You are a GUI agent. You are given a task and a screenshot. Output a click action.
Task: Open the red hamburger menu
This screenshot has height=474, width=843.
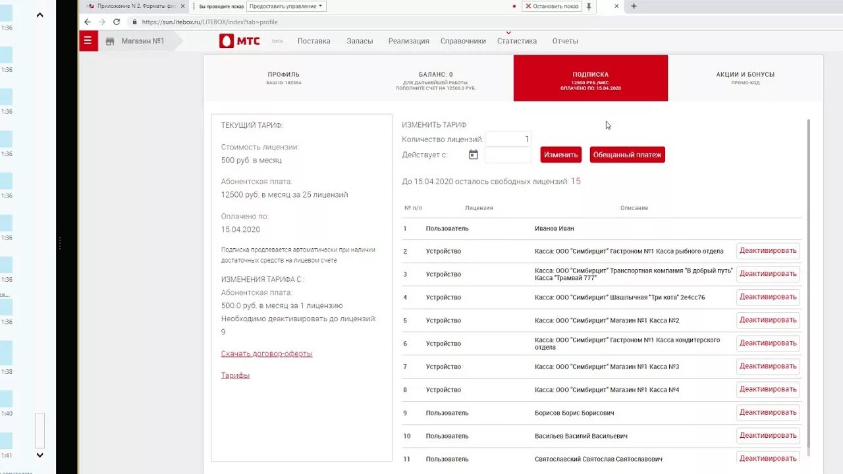pyautogui.click(x=88, y=41)
